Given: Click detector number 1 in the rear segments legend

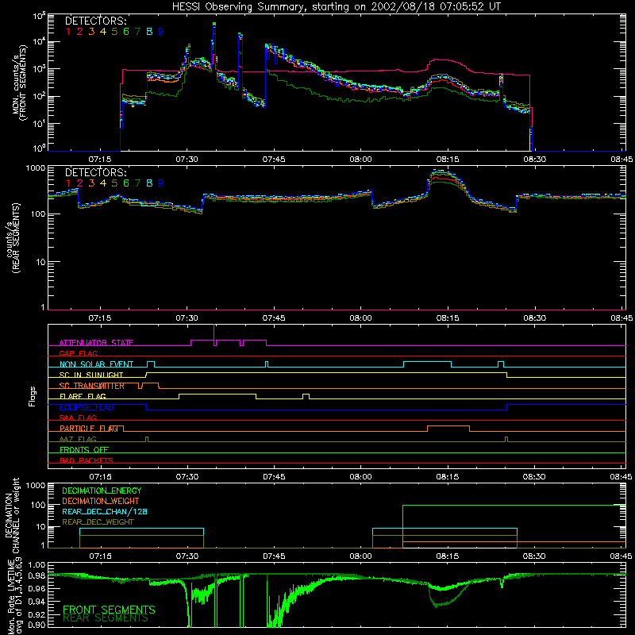Looking at the screenshot, I should point(68,183).
